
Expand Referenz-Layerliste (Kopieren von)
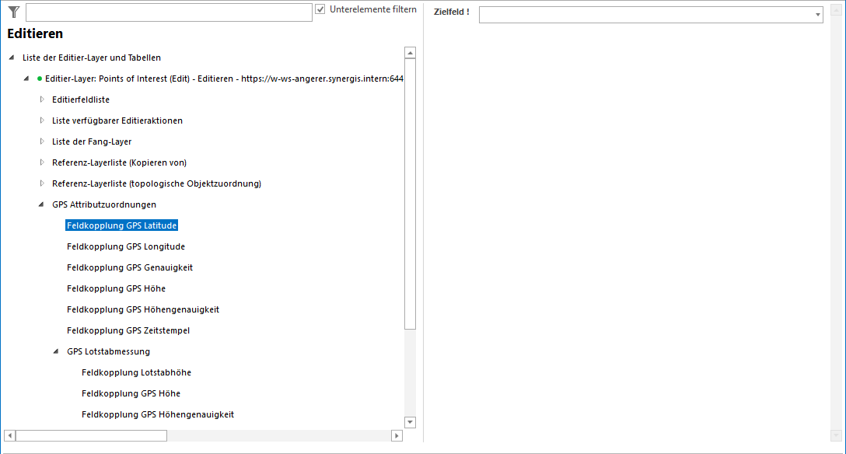[42, 162]
